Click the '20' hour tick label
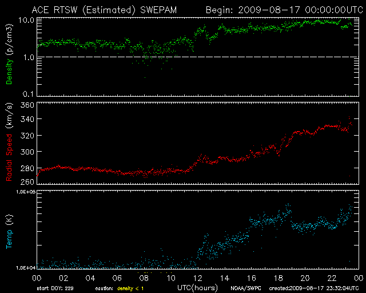This screenshot has width=366, height=293. coord(305,278)
